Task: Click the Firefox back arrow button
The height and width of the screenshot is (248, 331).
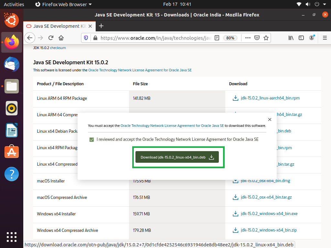Action: coord(30,38)
